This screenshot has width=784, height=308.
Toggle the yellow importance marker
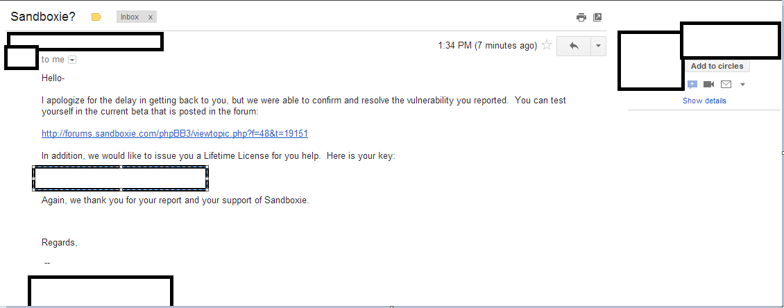96,17
